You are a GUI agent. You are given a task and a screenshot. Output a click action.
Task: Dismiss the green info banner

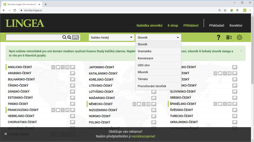point(241,51)
